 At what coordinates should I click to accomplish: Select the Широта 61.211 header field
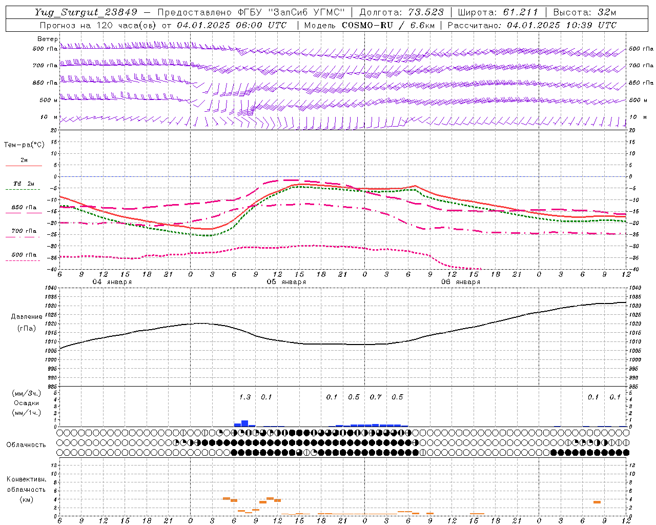(497, 12)
